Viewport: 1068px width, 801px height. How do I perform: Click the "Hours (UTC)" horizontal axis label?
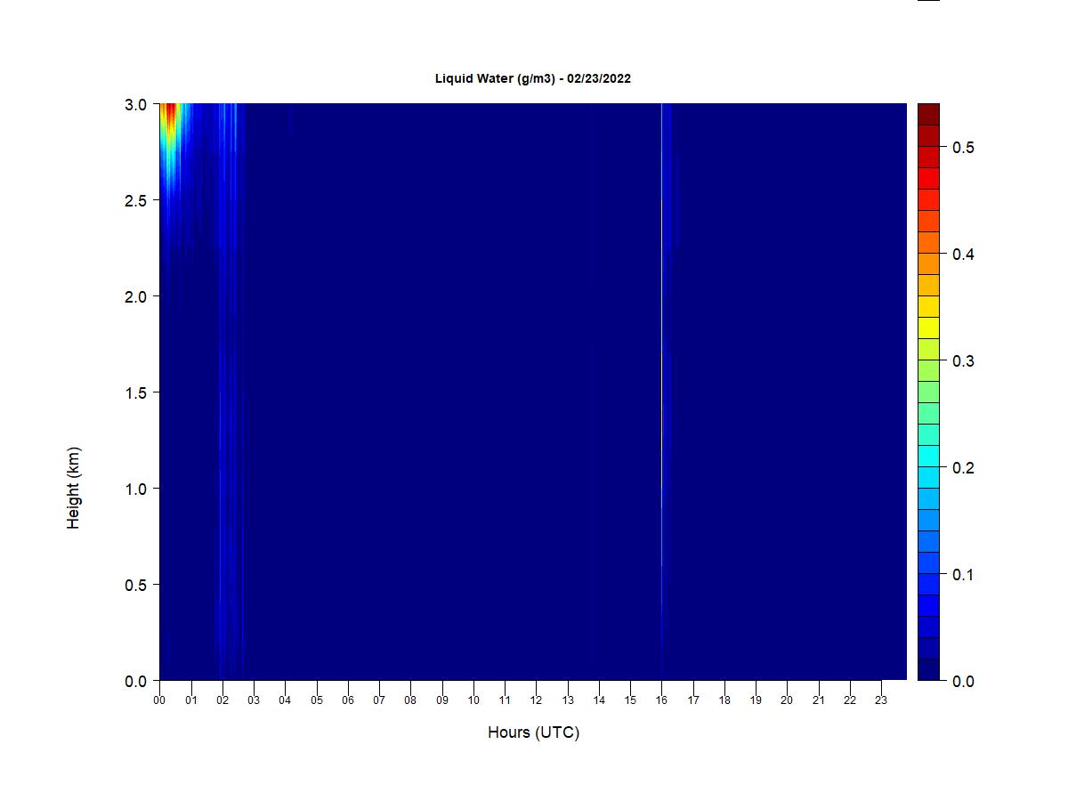pyautogui.click(x=533, y=732)
